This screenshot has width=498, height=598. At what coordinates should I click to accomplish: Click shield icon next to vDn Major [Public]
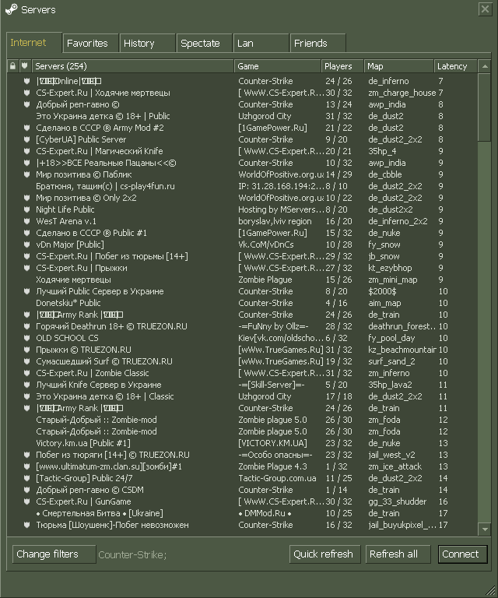[26, 244]
